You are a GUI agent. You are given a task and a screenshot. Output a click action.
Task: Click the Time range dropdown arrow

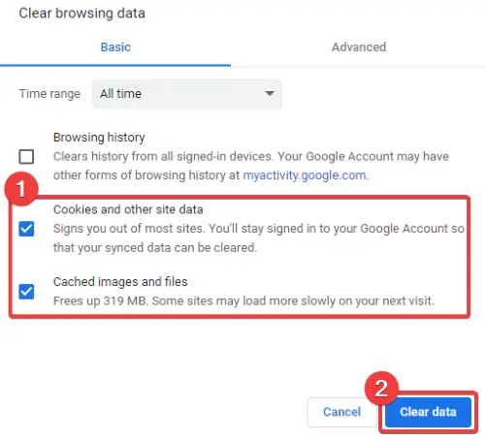click(270, 94)
